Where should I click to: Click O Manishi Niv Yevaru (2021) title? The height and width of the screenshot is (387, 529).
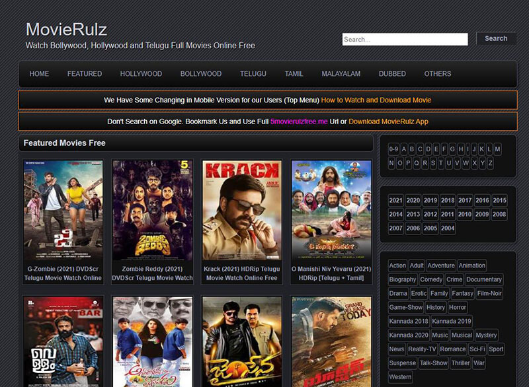pyautogui.click(x=331, y=273)
